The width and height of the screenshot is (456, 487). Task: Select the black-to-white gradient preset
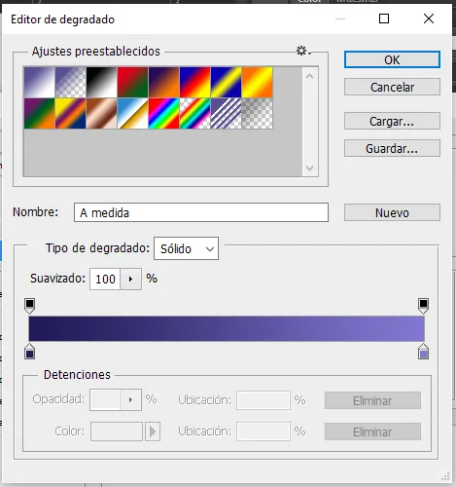click(101, 83)
